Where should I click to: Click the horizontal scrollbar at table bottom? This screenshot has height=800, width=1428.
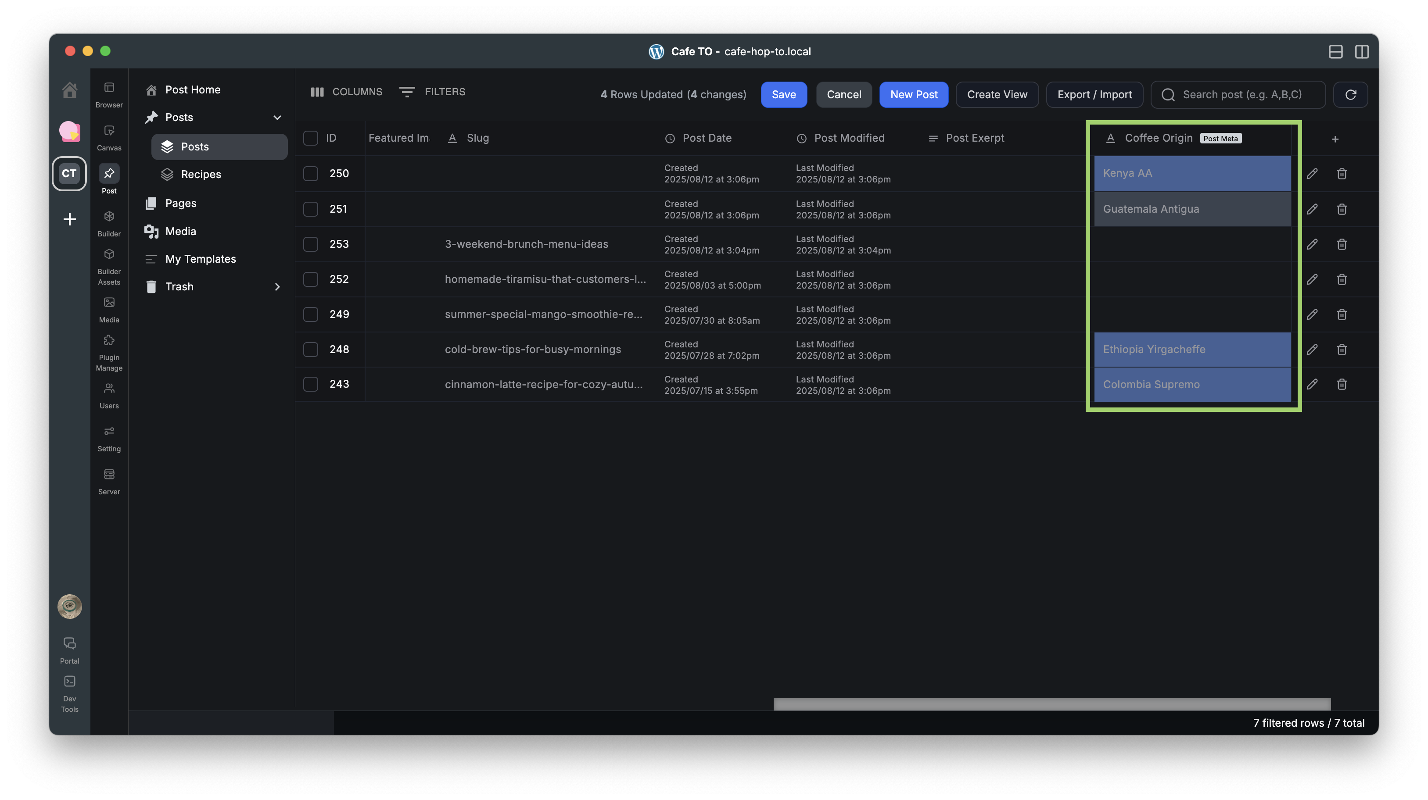pyautogui.click(x=1051, y=704)
